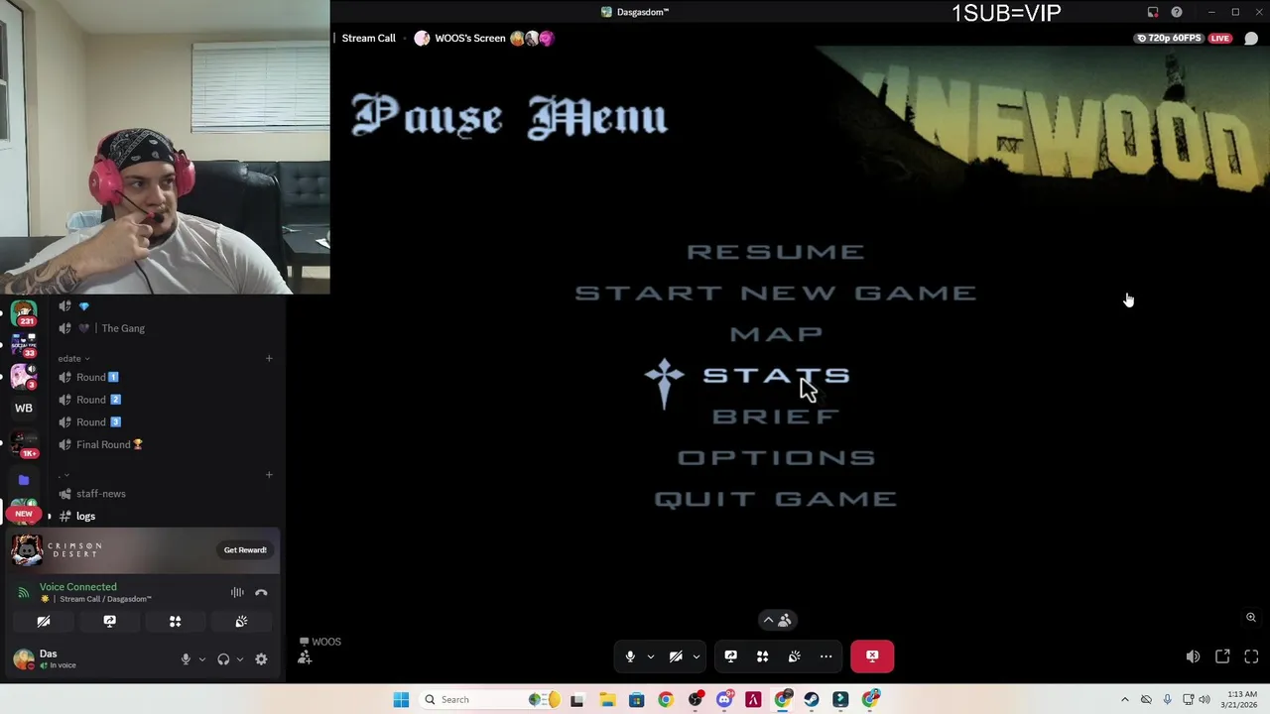
Task: Mute microphone in user panel
Action: pyautogui.click(x=186, y=659)
